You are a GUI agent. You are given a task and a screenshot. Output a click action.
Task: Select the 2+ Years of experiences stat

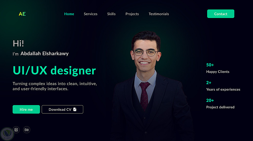[223, 86]
